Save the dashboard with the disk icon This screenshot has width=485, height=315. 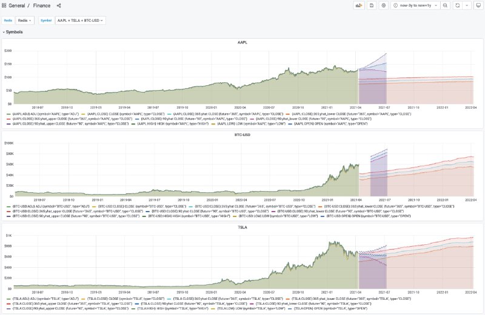pyautogui.click(x=372, y=5)
